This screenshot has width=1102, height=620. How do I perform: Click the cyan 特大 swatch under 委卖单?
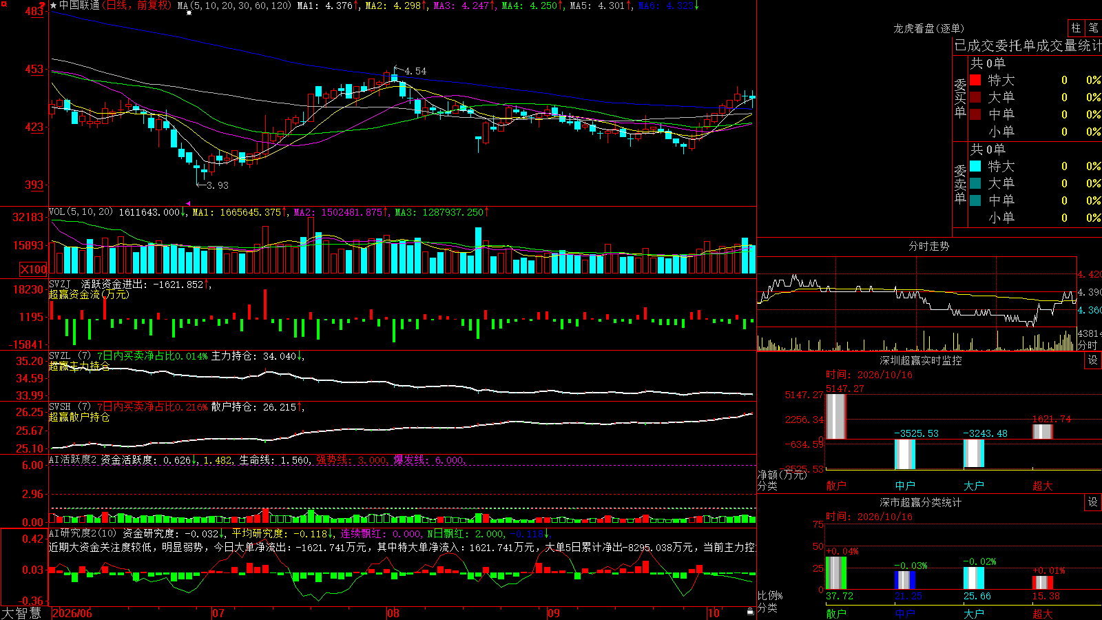pos(975,166)
